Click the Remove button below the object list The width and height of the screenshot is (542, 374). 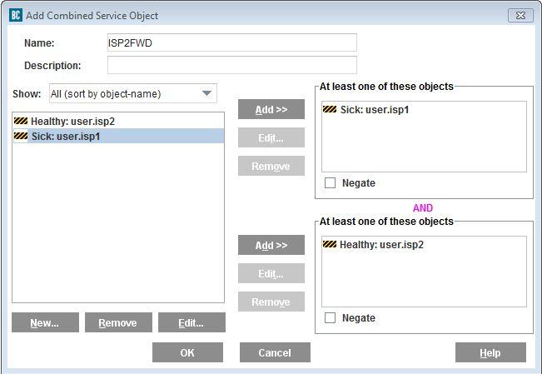click(117, 323)
